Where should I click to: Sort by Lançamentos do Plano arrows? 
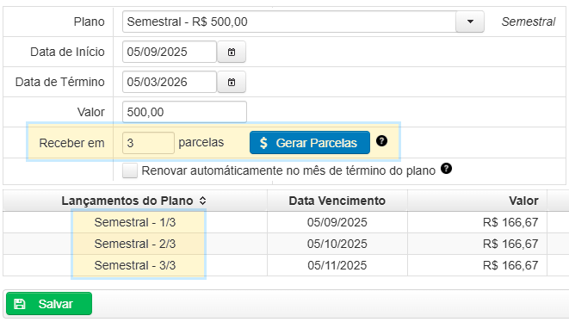click(202, 201)
